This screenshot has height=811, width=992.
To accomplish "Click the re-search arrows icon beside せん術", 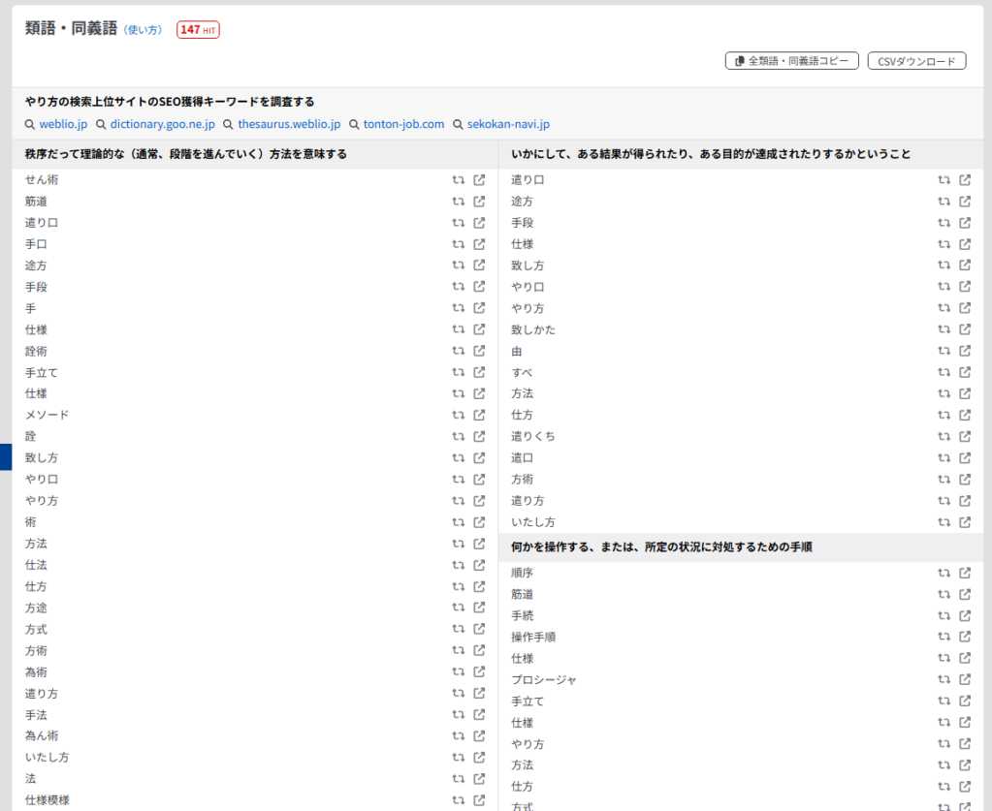I will click(458, 180).
